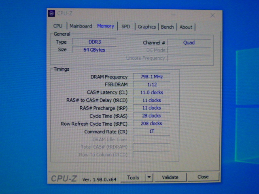This screenshot has height=194, width=259.
Task: Click the Cycle Time (tRAS) label
Action: (x=108, y=116)
